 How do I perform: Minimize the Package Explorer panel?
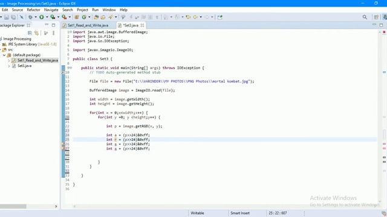pyautogui.click(x=47, y=25)
